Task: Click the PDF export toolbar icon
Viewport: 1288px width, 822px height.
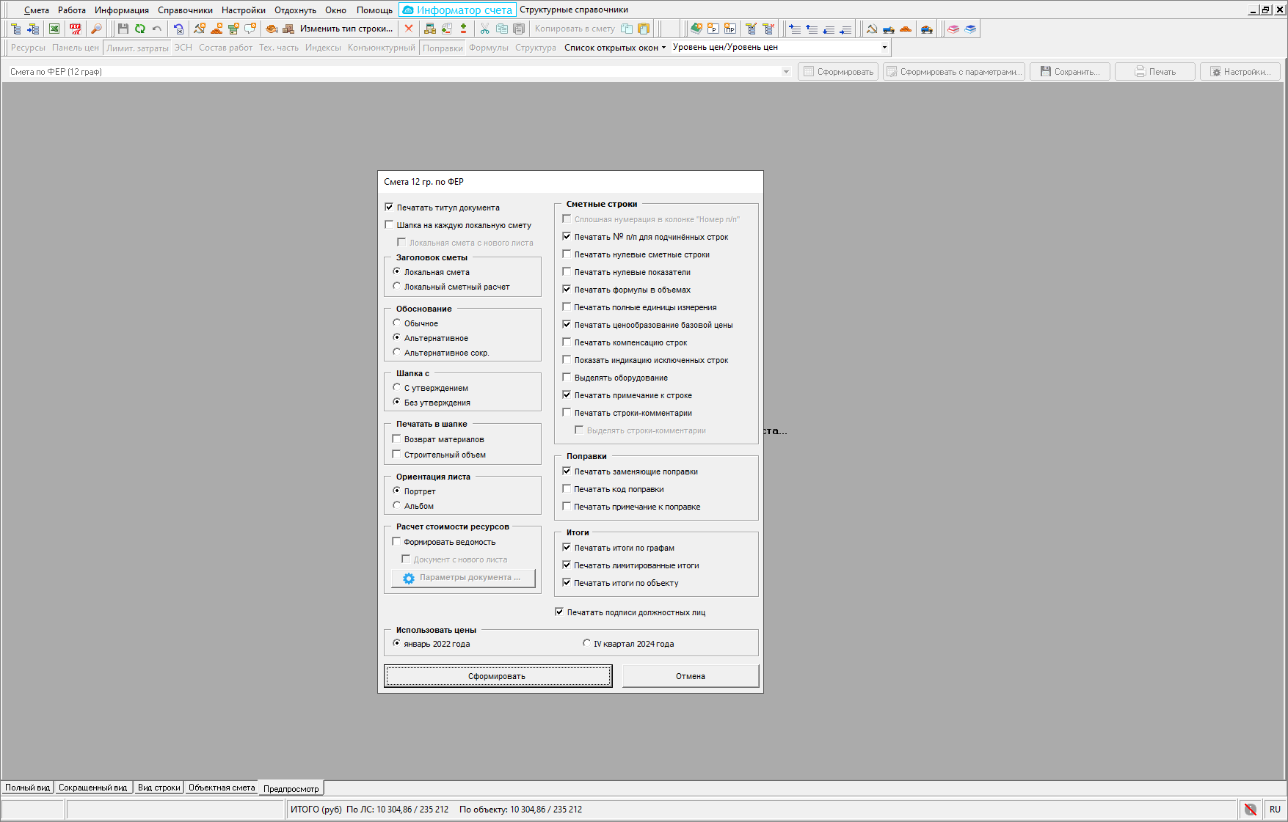Action: (75, 29)
